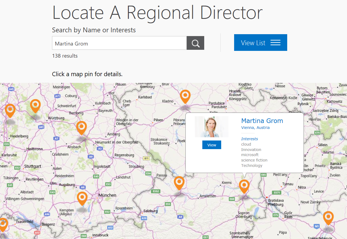The width and height of the screenshot is (347, 239).
Task: Open the map pin west of München
Action: (82, 198)
